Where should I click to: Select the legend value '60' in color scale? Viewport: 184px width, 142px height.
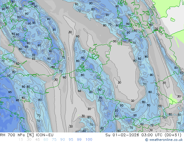(46, 140)
